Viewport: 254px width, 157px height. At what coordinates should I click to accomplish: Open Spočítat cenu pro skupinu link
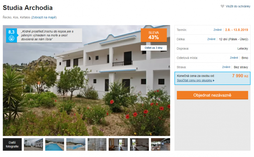pyautogui.click(x=194, y=80)
